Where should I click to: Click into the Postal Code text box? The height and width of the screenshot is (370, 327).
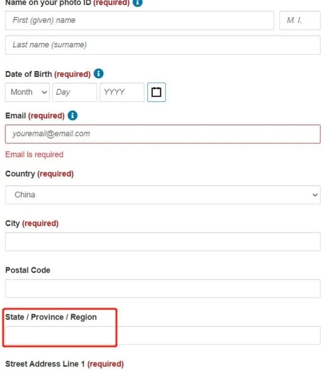[x=162, y=288]
